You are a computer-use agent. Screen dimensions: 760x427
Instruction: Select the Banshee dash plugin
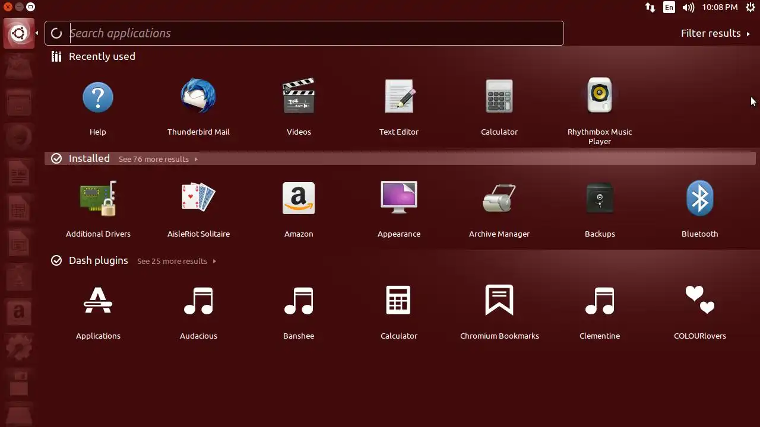(299, 301)
